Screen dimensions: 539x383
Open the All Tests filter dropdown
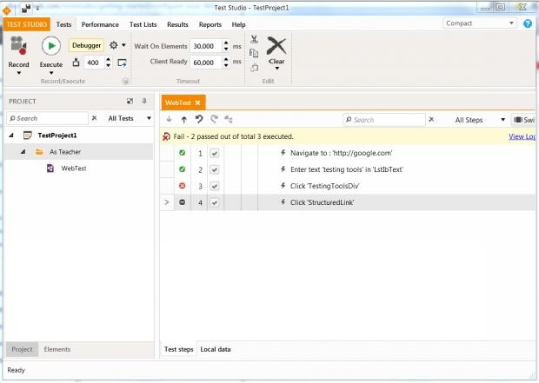click(130, 118)
